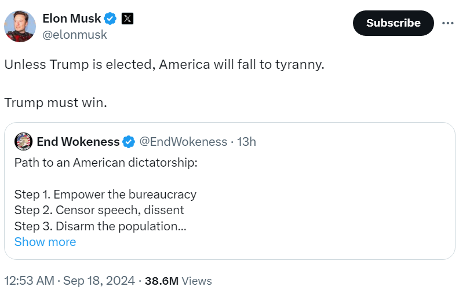The image size is (459, 294).
Task: Open the Elon Musk display name link
Action: pos(72,19)
